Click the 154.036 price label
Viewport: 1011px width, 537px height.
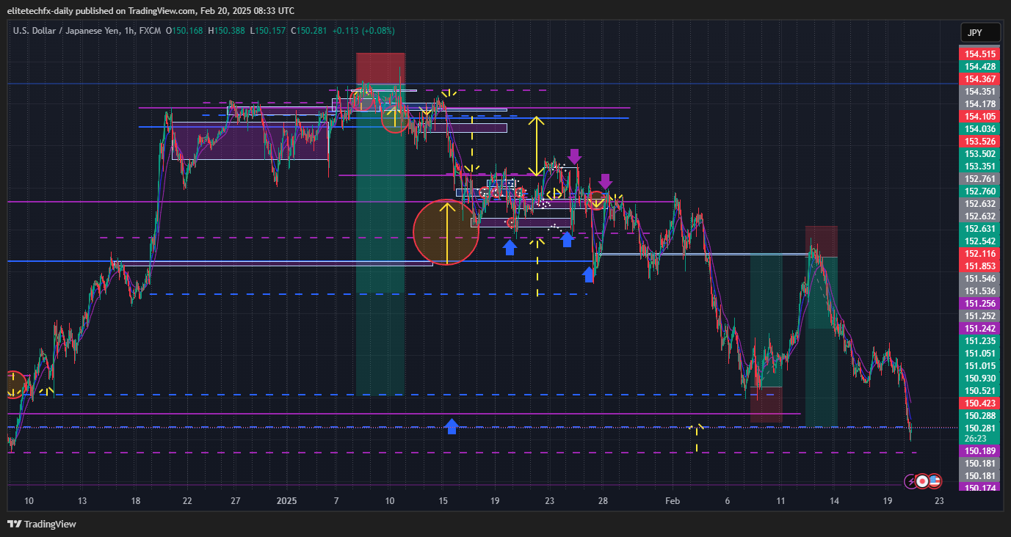point(980,129)
